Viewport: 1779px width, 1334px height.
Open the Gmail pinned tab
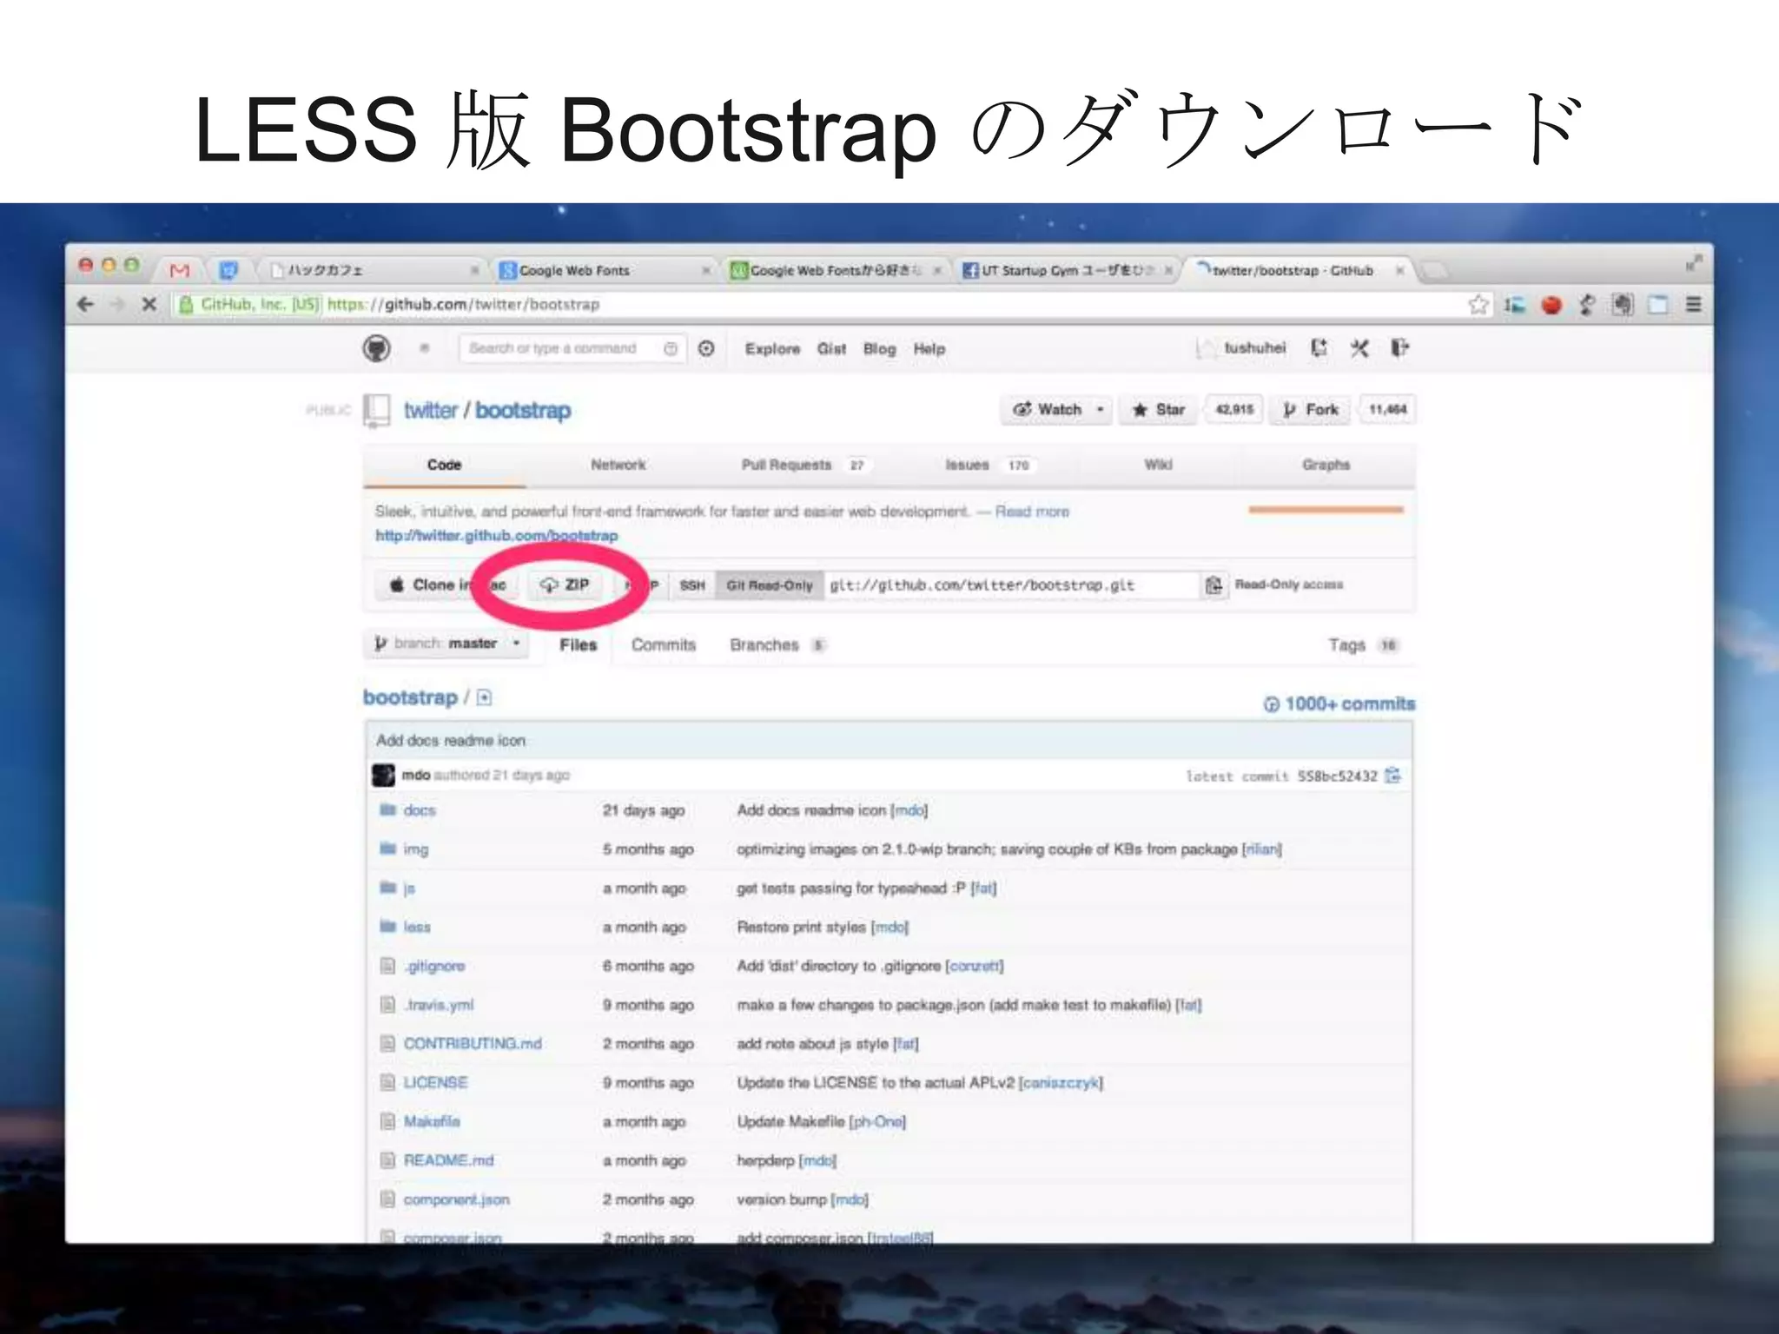(x=180, y=271)
